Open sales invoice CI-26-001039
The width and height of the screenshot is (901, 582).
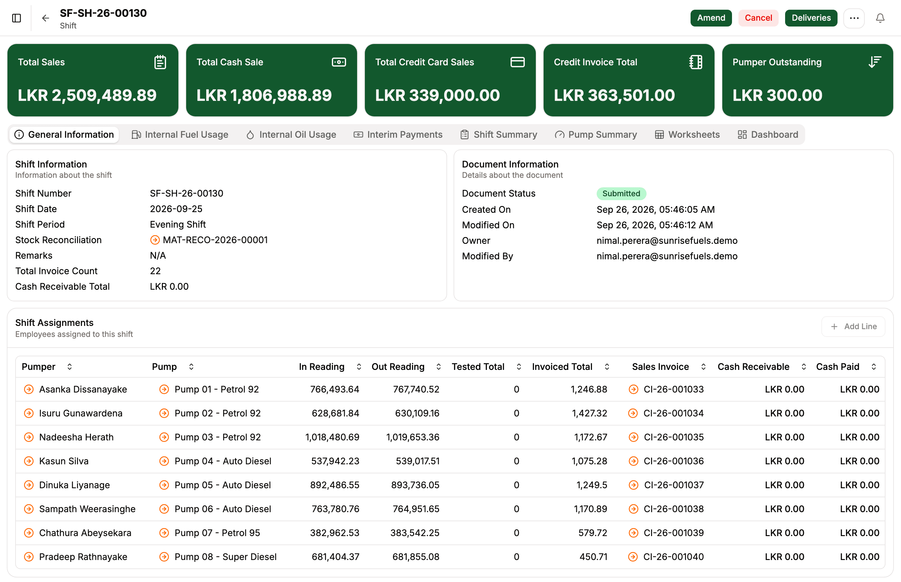[x=674, y=533]
